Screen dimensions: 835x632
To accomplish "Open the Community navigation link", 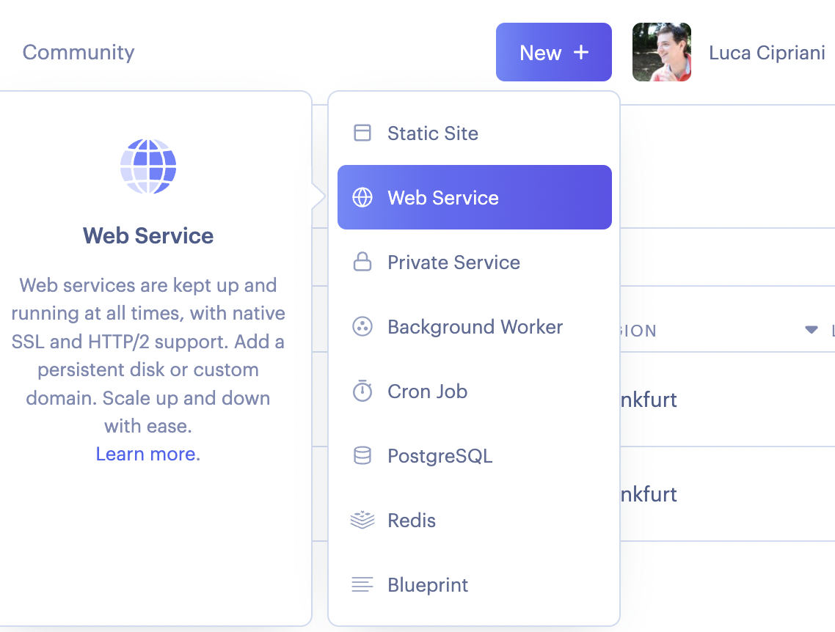I will (x=79, y=53).
